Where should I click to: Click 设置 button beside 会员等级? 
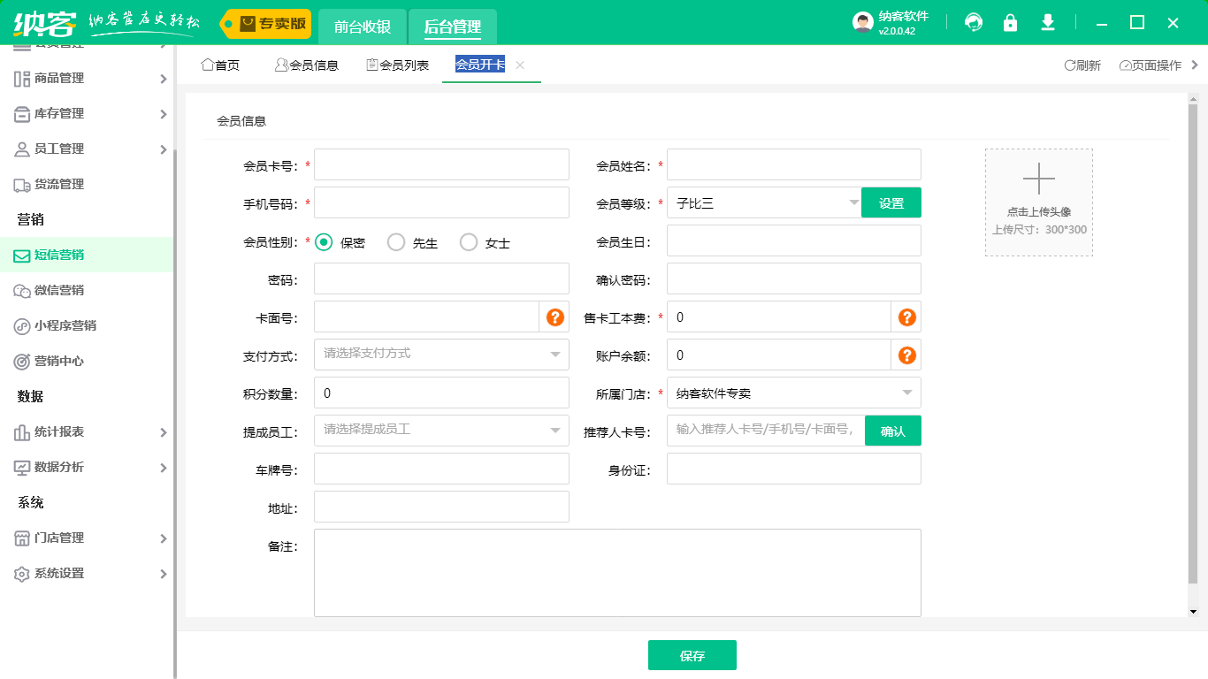tap(891, 203)
